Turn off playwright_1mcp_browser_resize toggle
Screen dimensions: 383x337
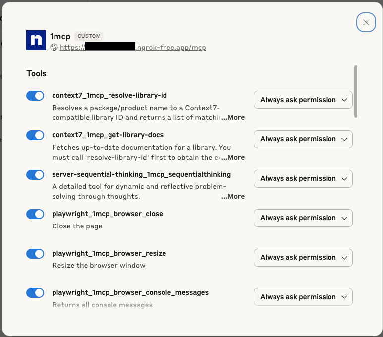point(35,254)
